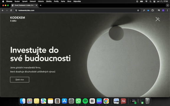Screen dimensions: 170x106
Task: Open Spotify from the Dock
Action: point(85,101)
